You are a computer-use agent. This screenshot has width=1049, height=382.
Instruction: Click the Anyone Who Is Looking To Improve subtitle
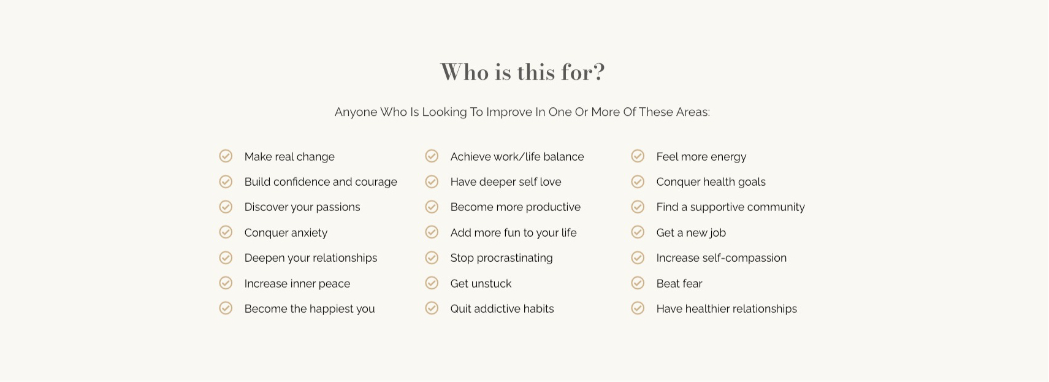pos(522,112)
